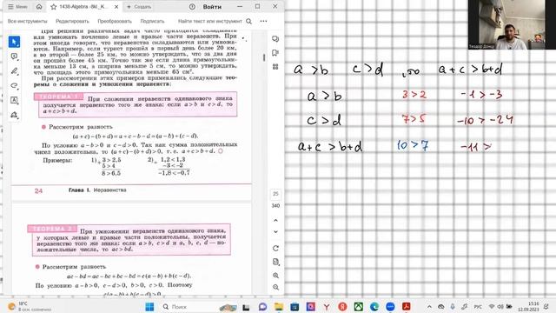Go to the Acrobat home icon
The image size is (556, 313).
click(x=39, y=7)
